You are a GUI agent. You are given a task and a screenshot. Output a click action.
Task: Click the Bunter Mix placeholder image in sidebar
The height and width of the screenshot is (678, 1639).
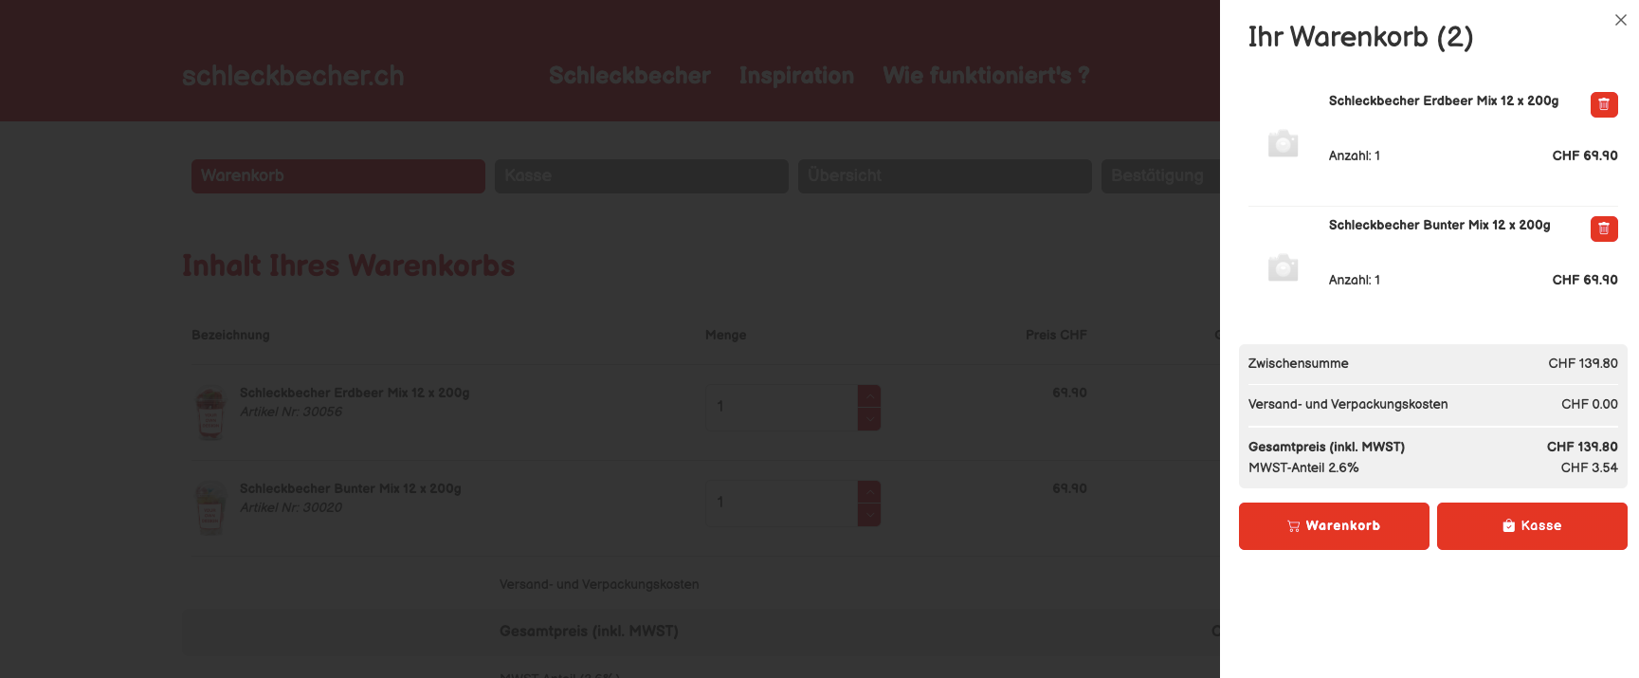(x=1283, y=268)
